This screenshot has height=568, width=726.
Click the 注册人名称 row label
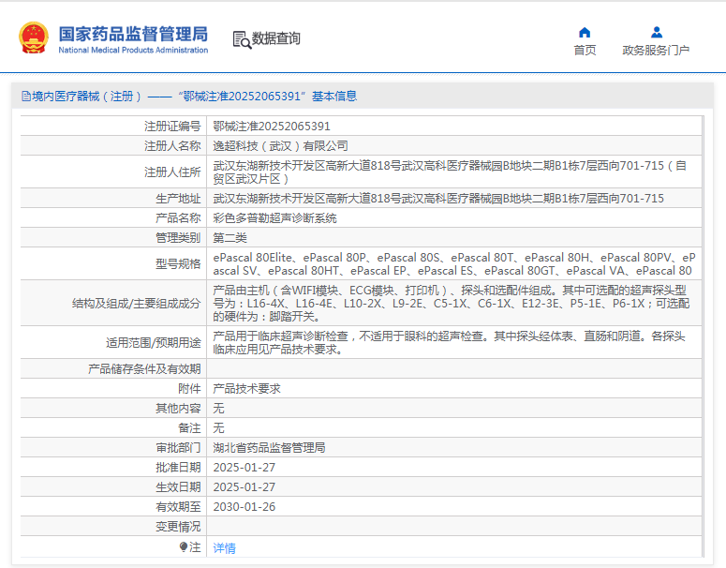(x=172, y=146)
